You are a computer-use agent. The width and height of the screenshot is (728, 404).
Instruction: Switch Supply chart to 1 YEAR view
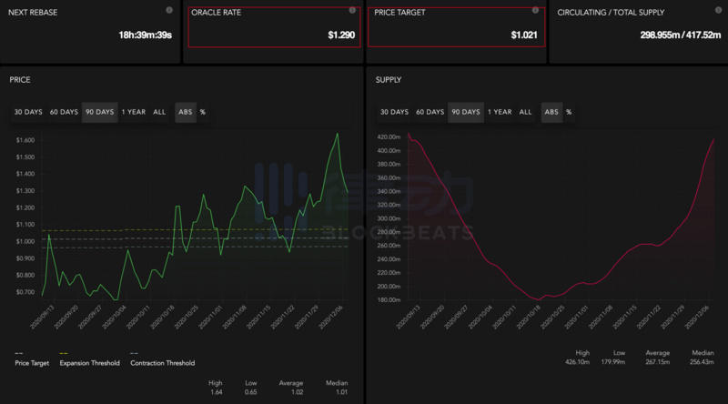pos(499,112)
